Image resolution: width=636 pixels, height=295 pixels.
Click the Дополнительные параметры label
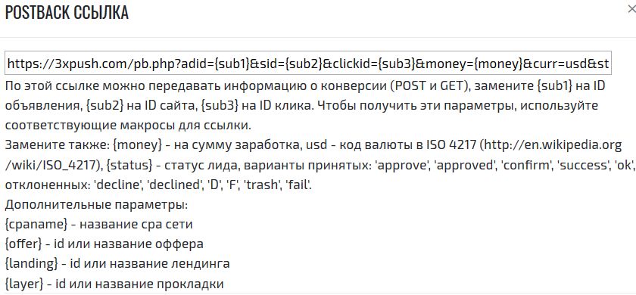click(x=97, y=205)
